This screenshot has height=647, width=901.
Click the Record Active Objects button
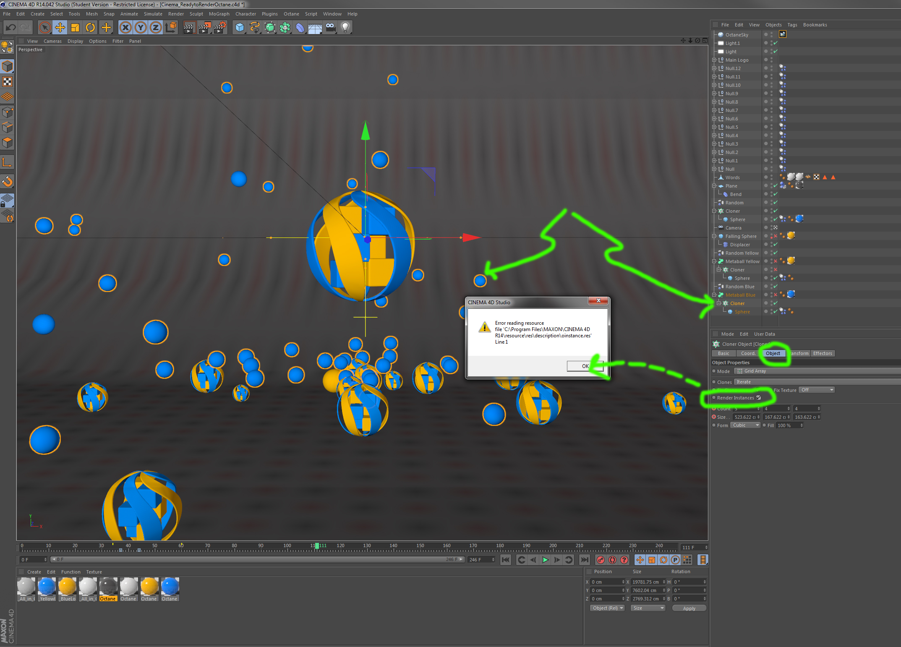pos(601,560)
